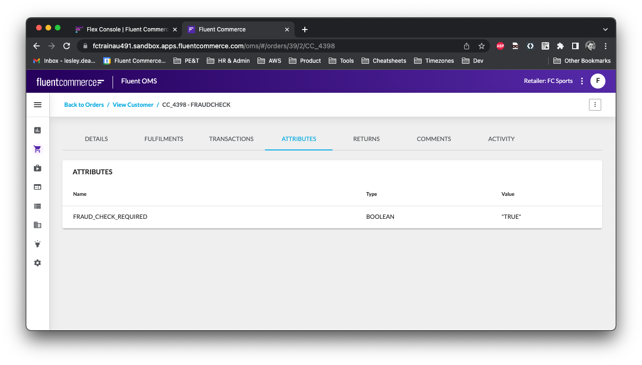This screenshot has height=365, width=642.
Task: Toggle the Chrome side panel
Action: pyautogui.click(x=575, y=46)
